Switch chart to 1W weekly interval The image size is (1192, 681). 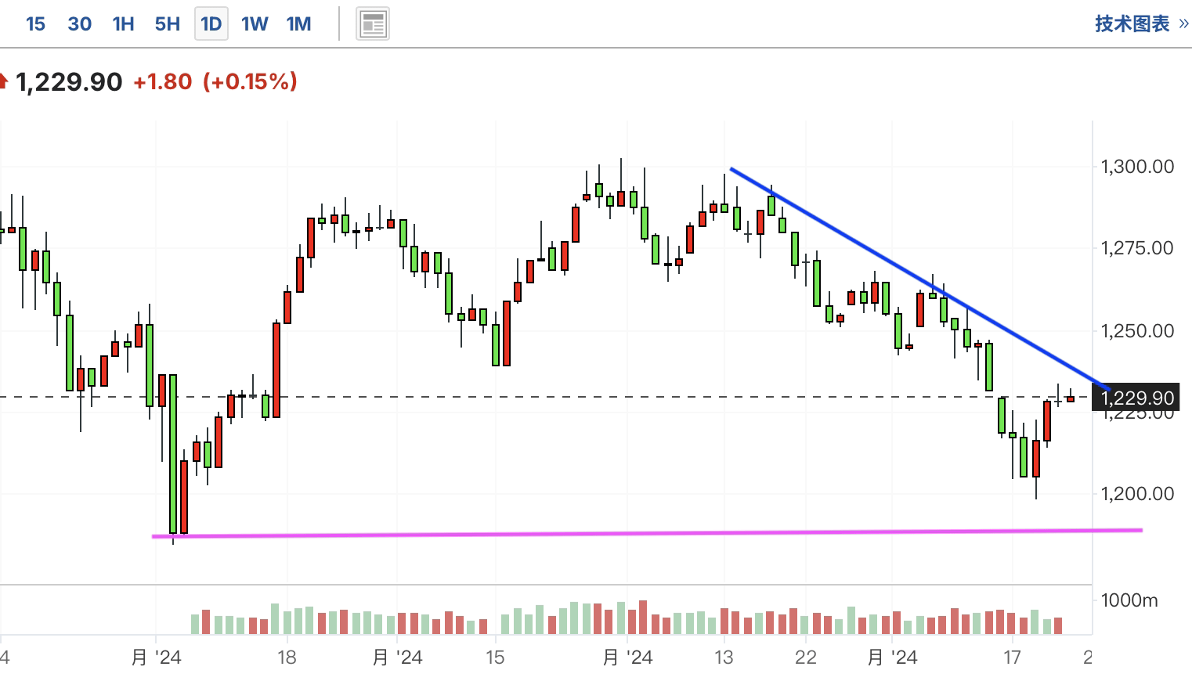tap(255, 24)
